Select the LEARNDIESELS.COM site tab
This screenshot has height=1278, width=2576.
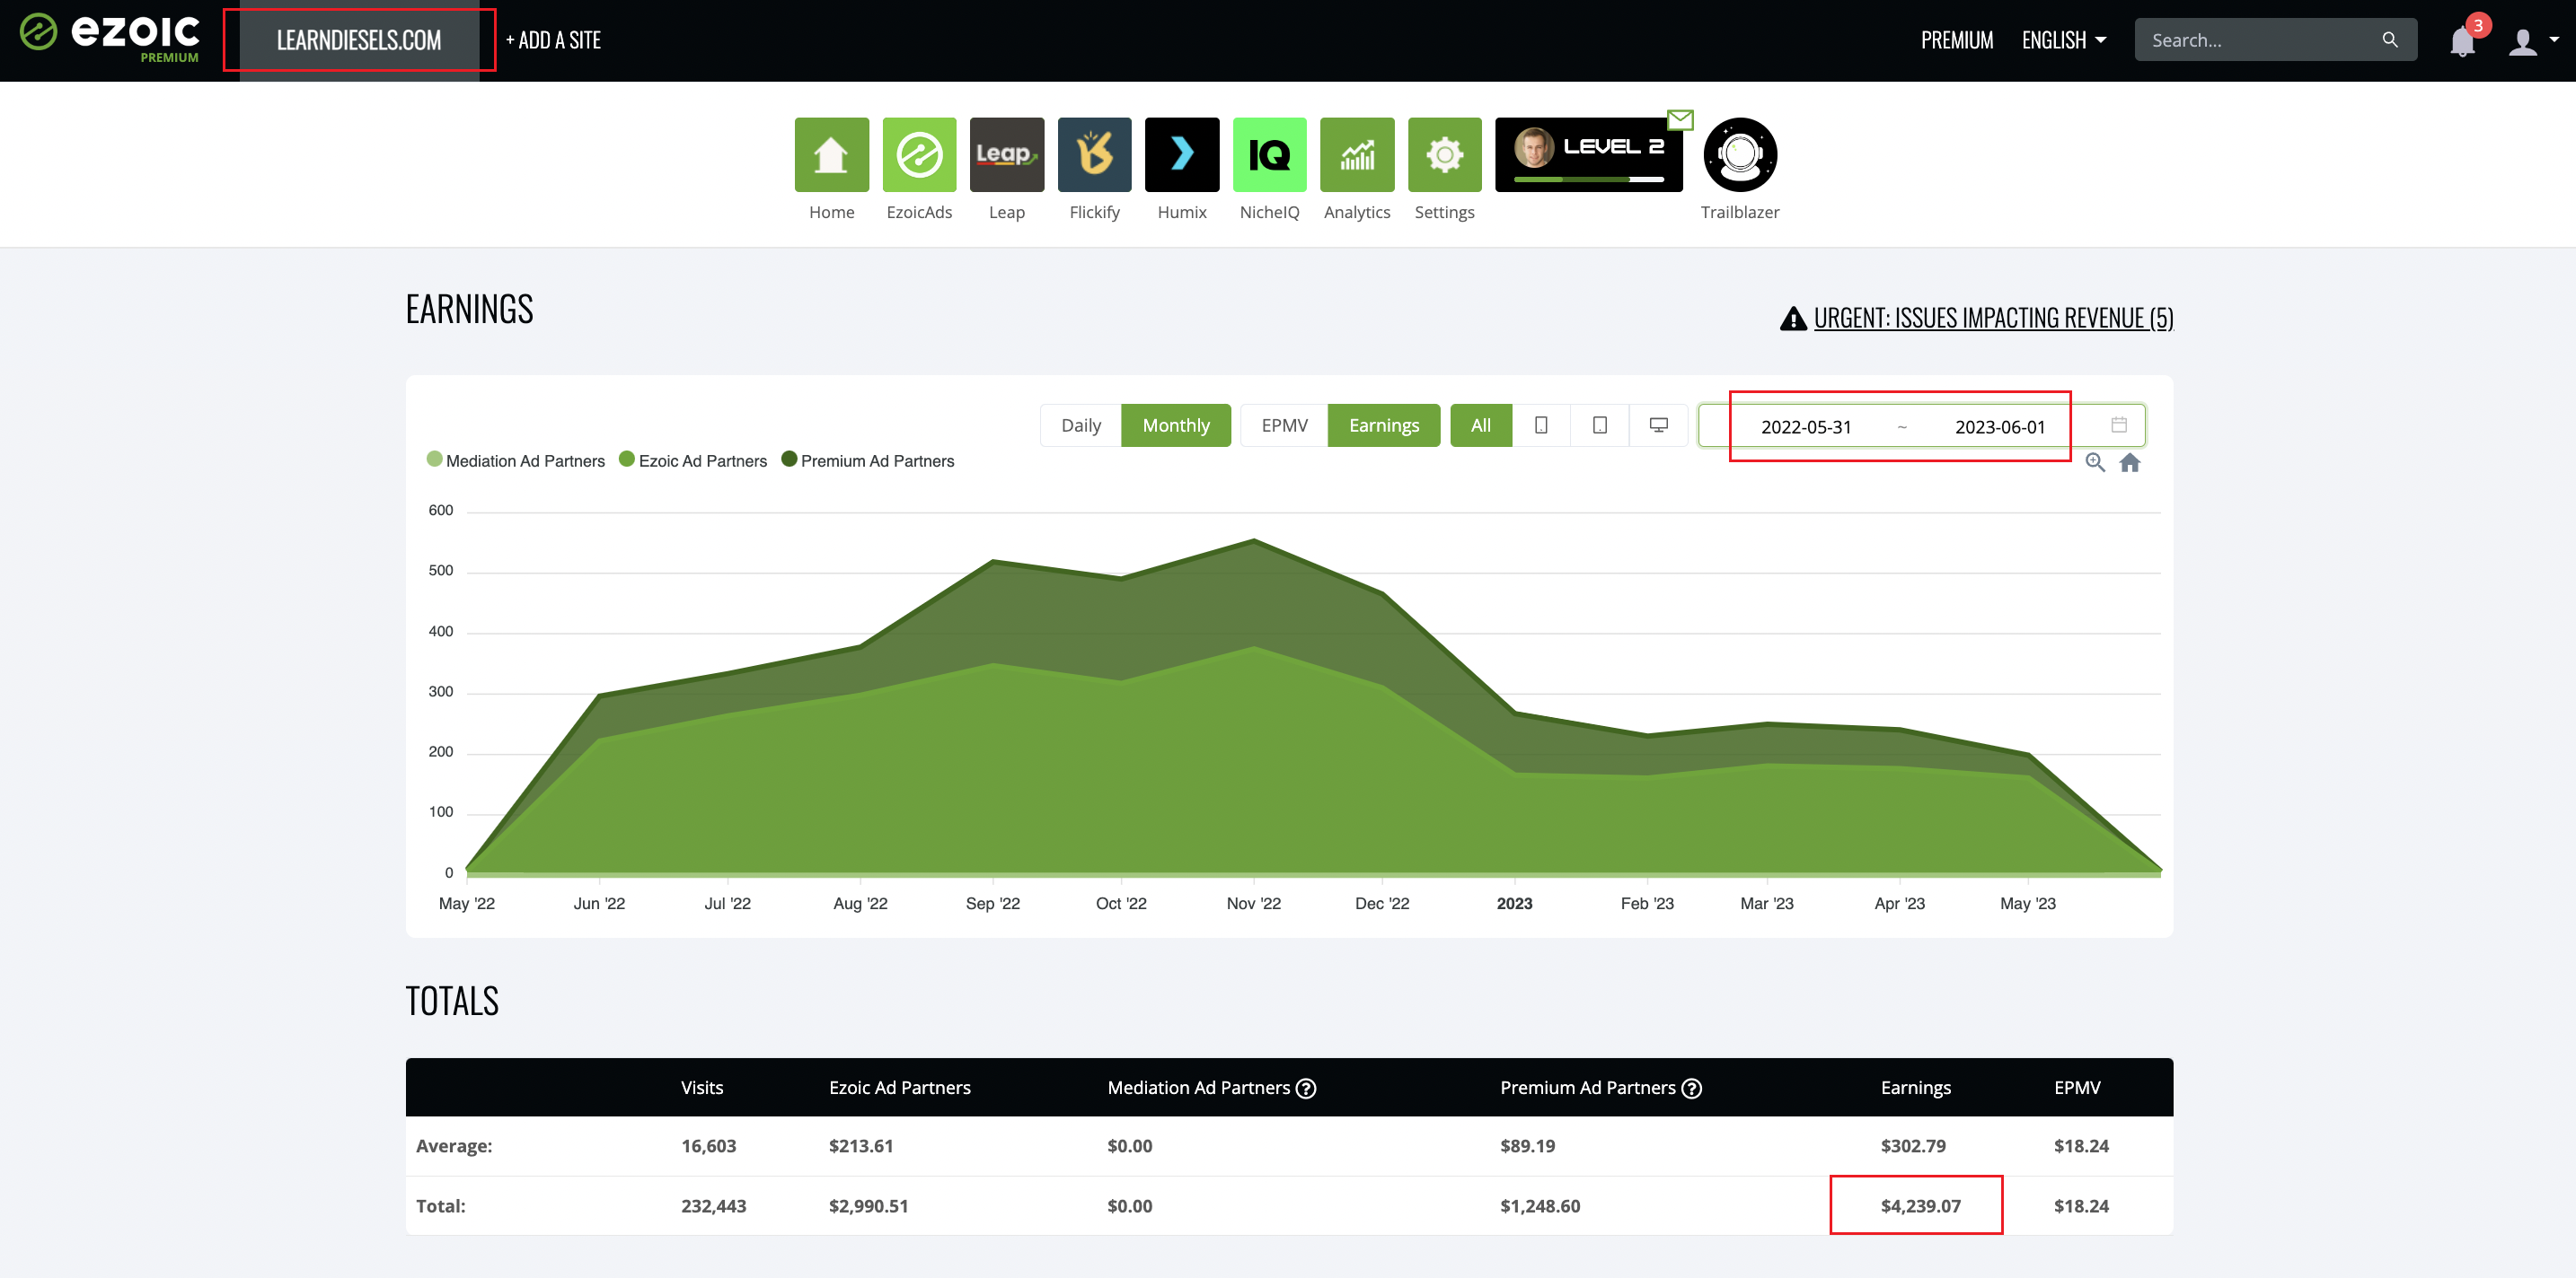[359, 40]
